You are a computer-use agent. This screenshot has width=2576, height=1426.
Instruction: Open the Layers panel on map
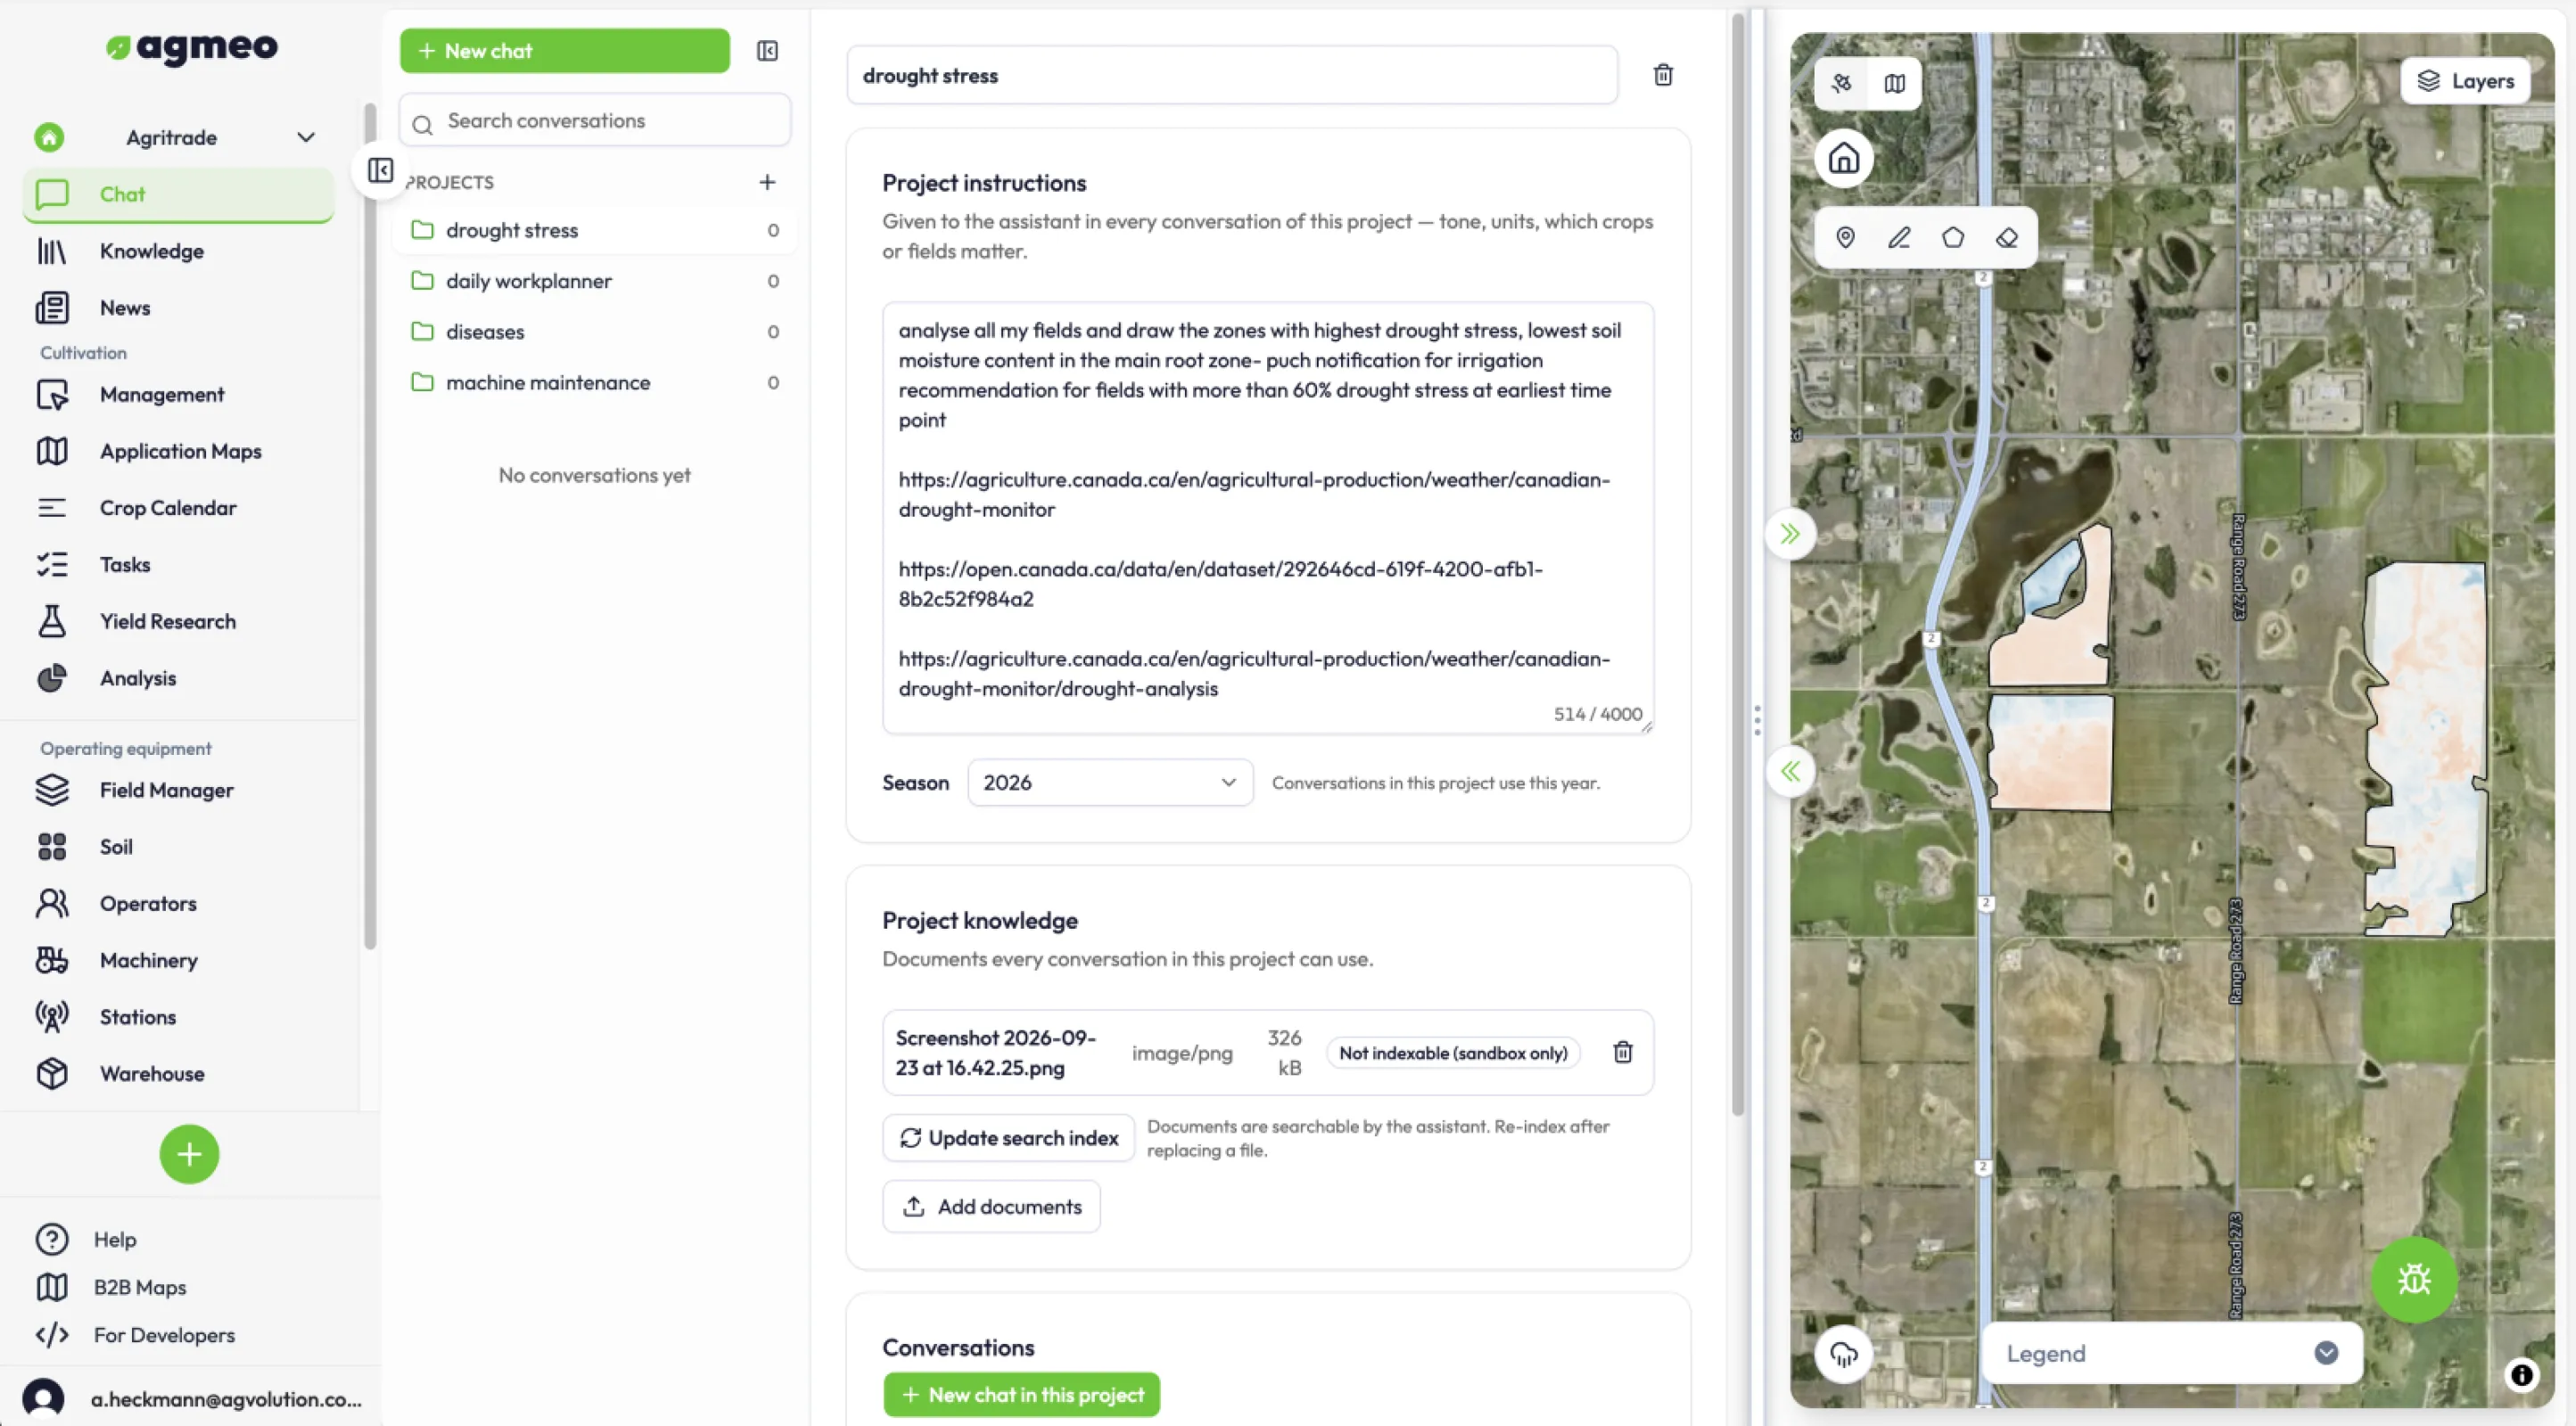click(2465, 81)
